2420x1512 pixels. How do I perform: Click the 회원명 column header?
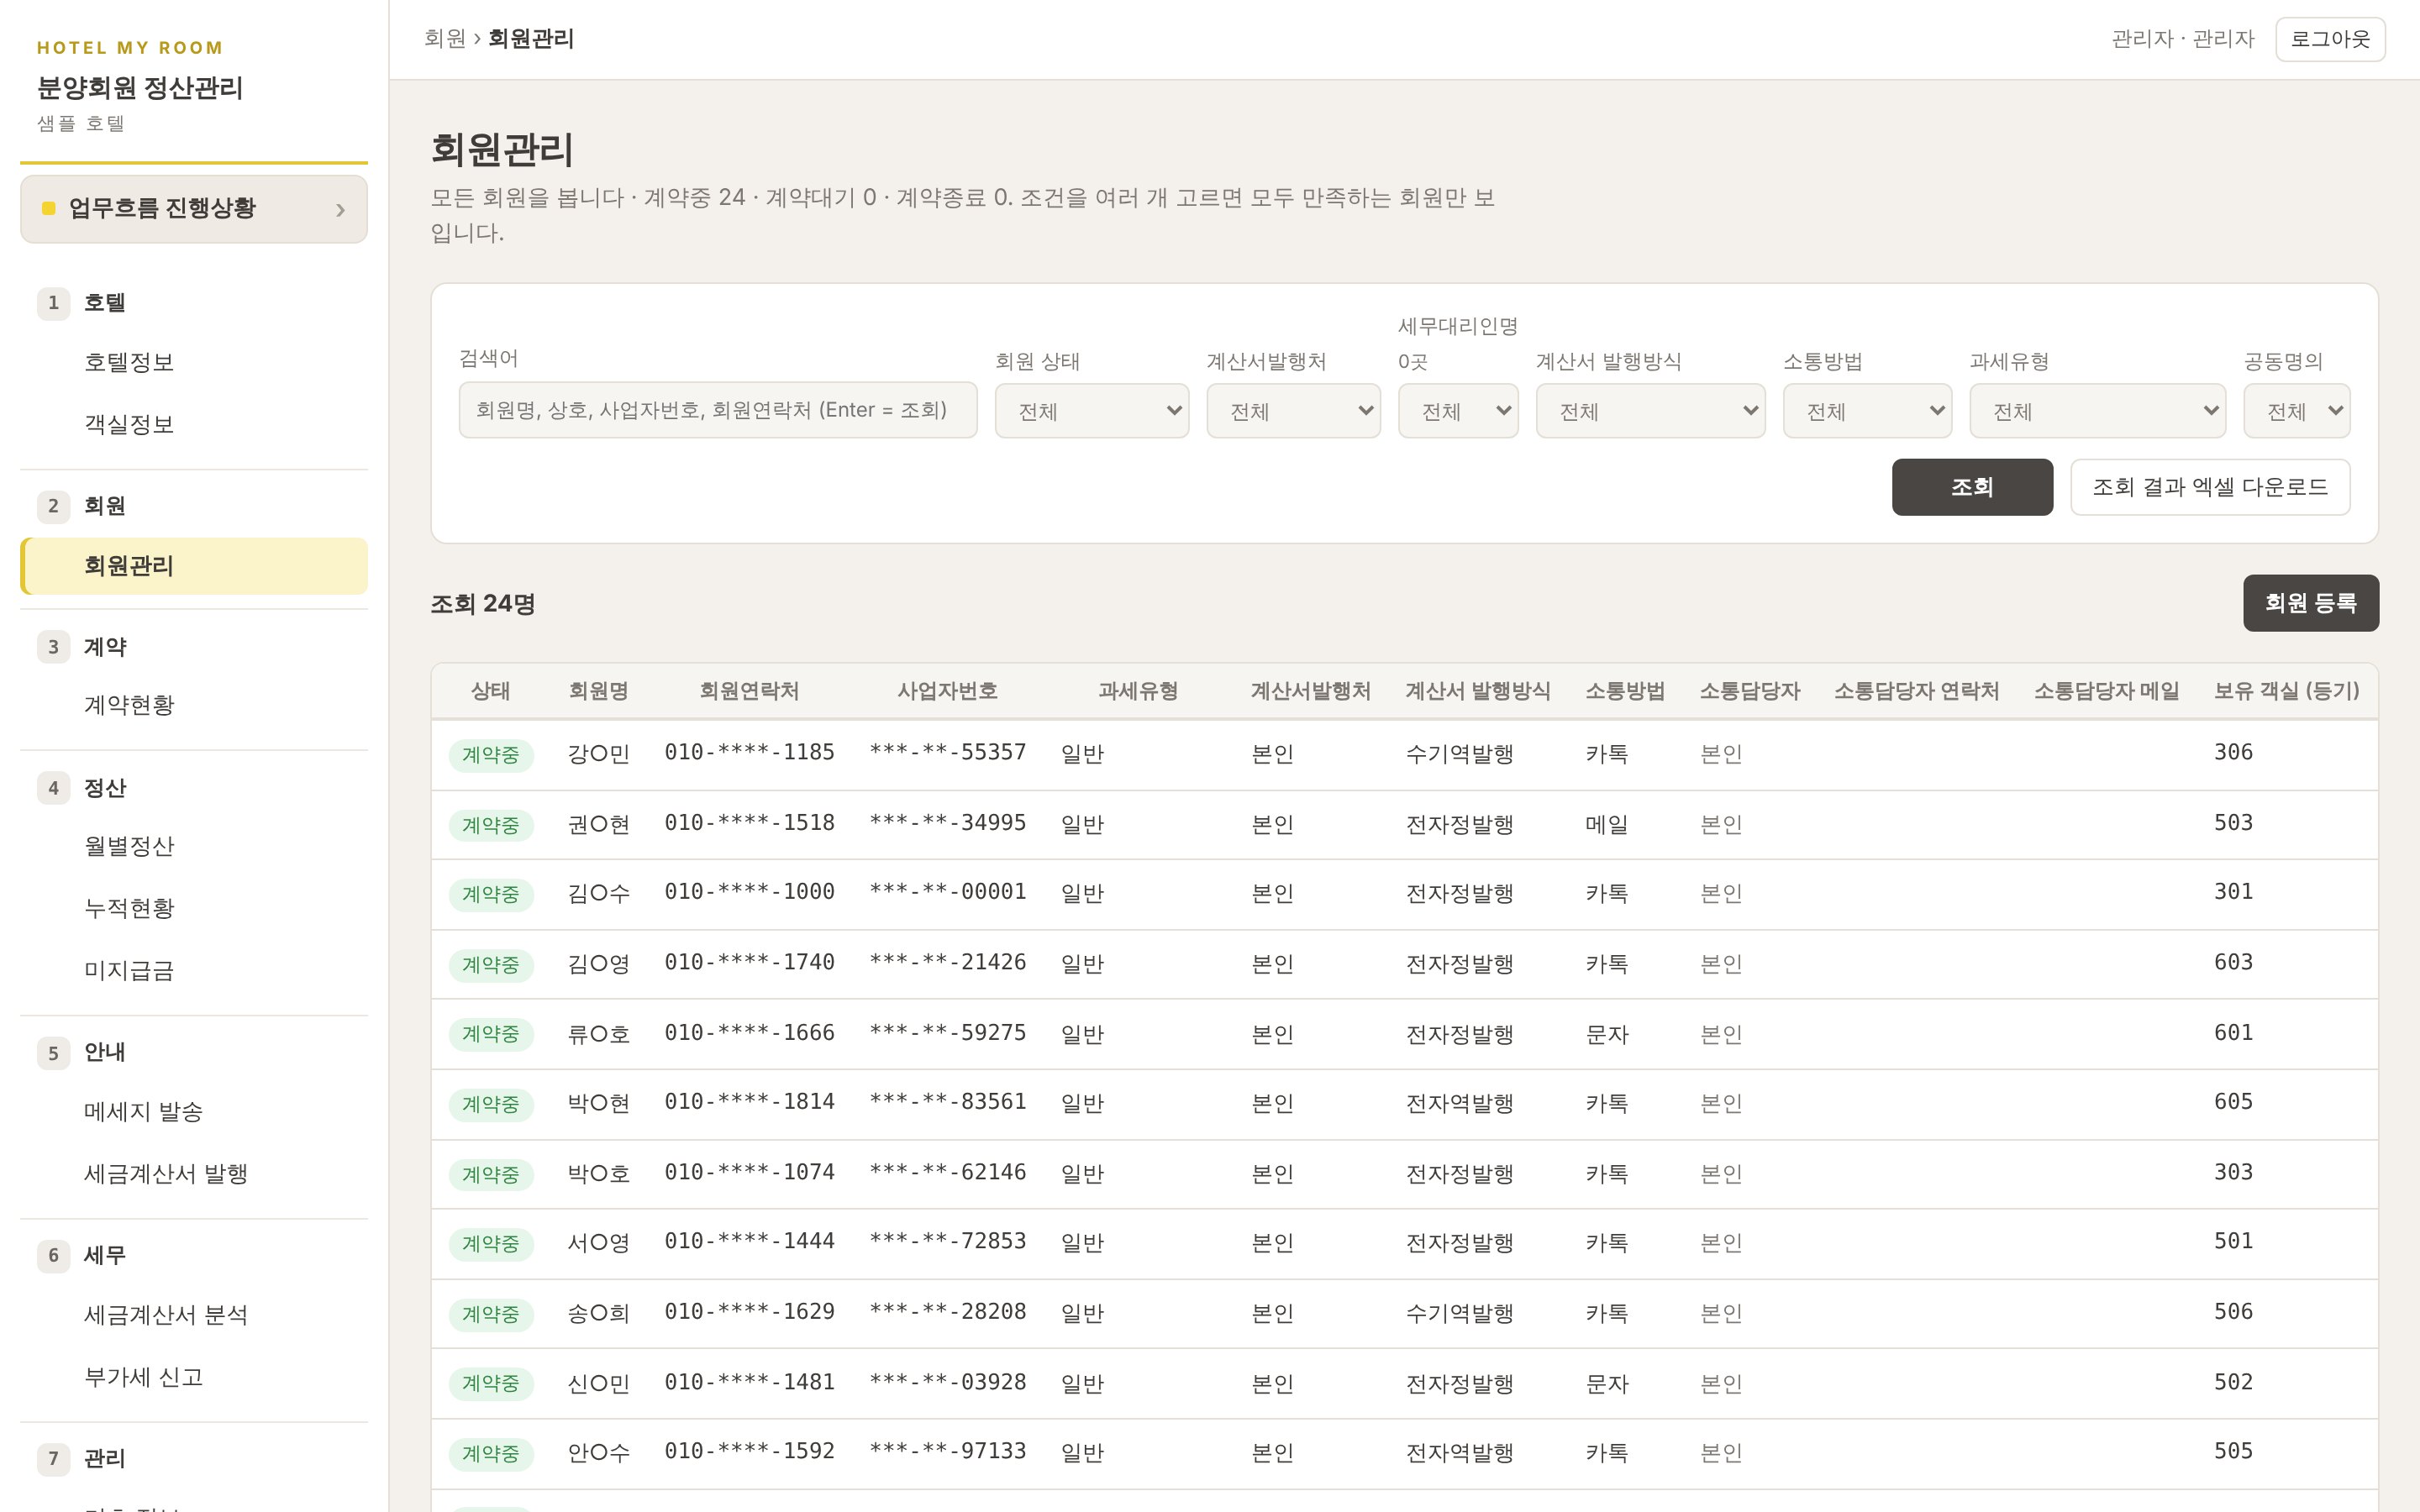598,691
